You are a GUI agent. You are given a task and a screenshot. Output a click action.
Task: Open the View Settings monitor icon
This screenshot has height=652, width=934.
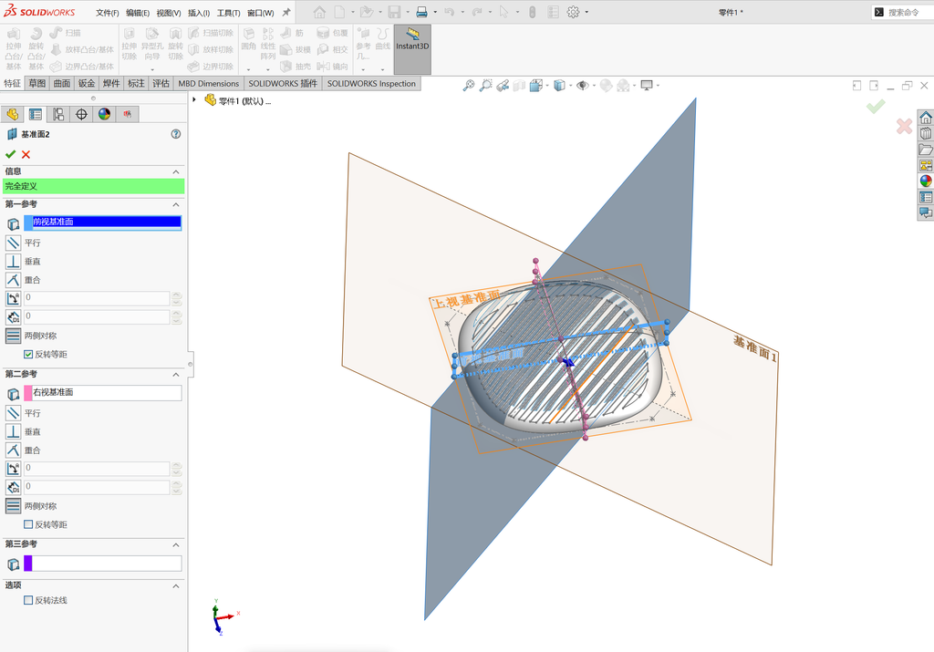click(647, 86)
